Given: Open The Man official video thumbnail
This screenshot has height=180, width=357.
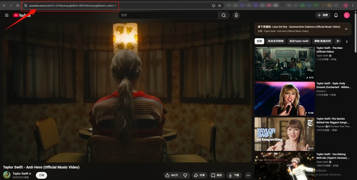Looking at the screenshot, I should 285,63.
